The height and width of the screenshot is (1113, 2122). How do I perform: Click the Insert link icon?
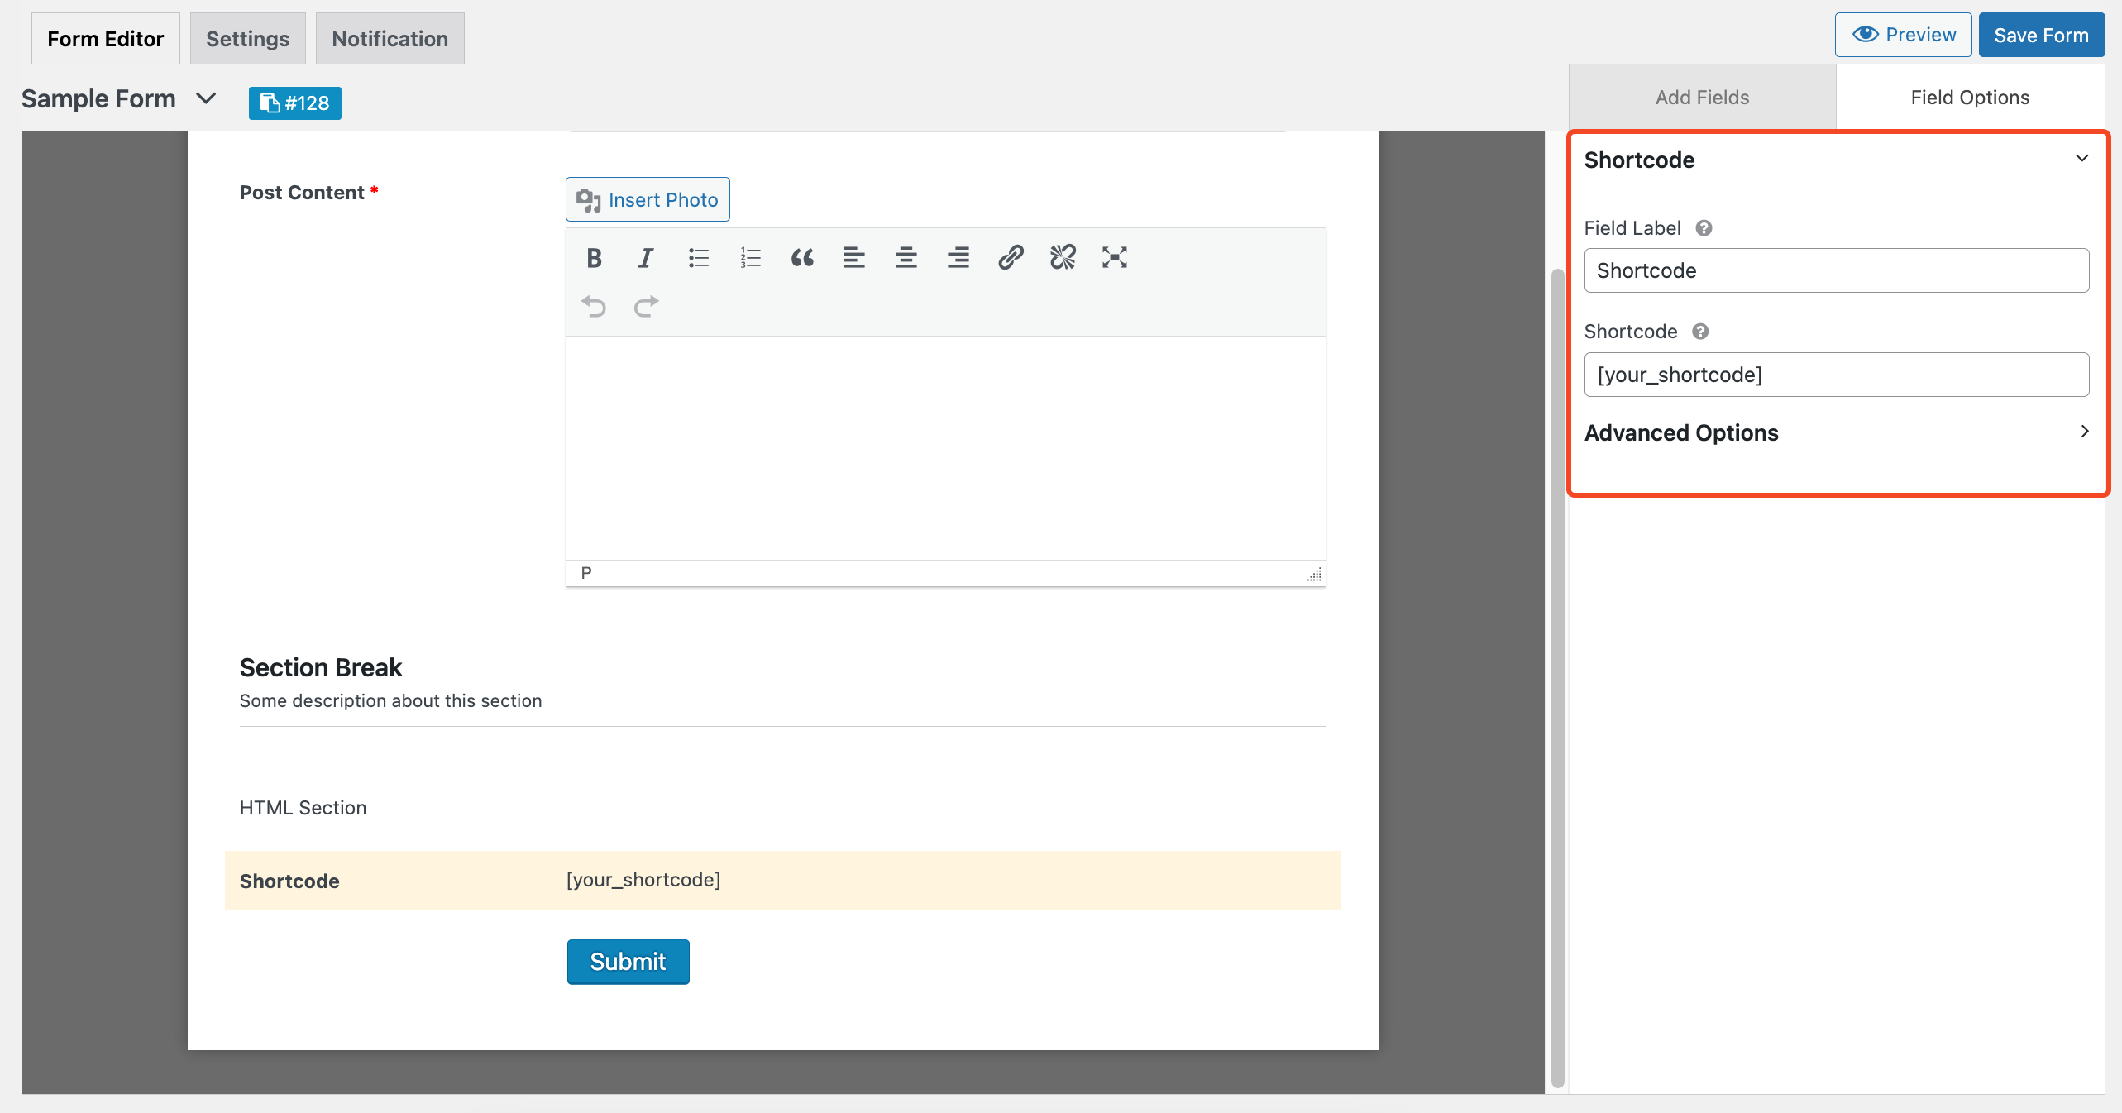(1008, 257)
